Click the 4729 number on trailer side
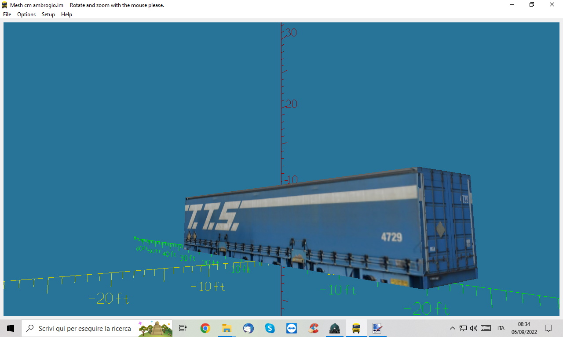The height and width of the screenshot is (337, 563). (391, 237)
